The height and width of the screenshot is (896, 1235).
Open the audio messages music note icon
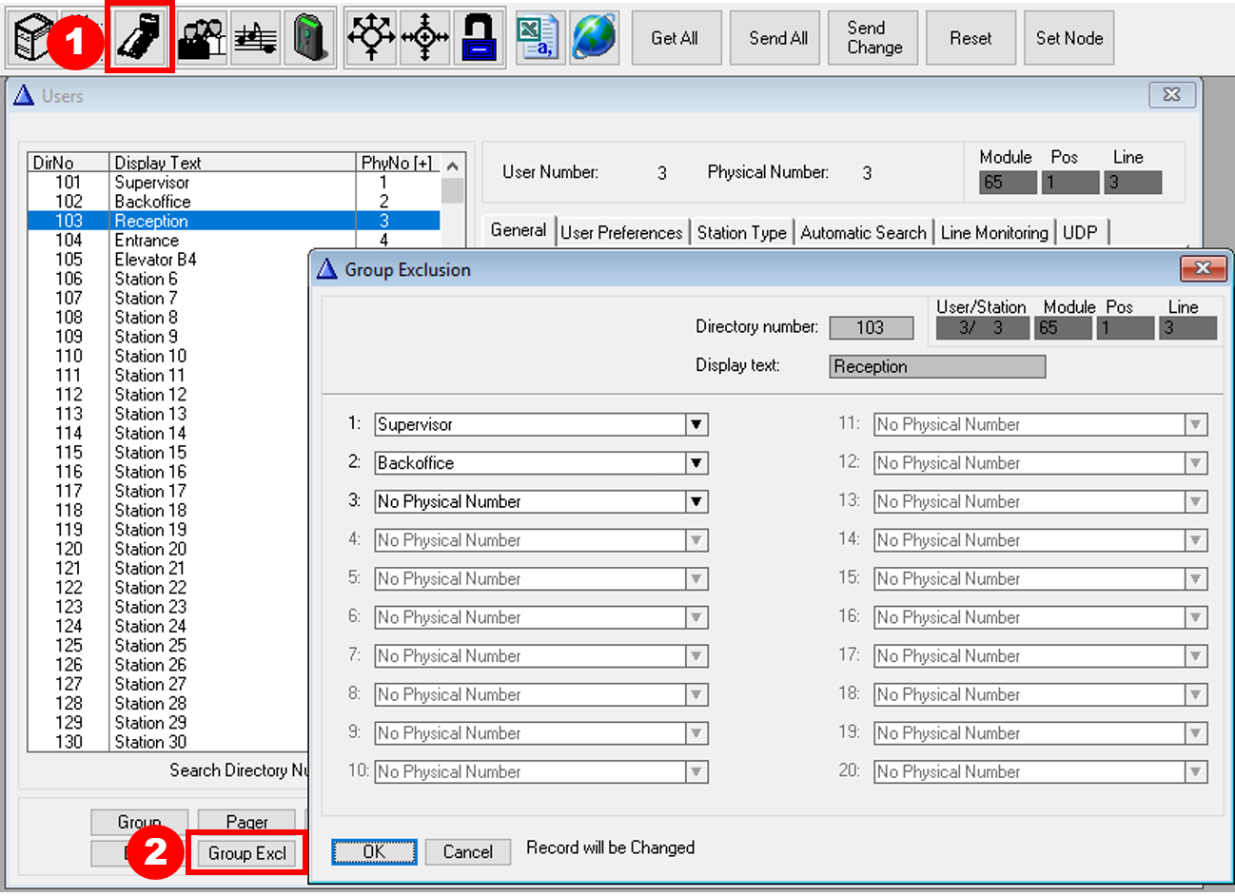point(256,38)
